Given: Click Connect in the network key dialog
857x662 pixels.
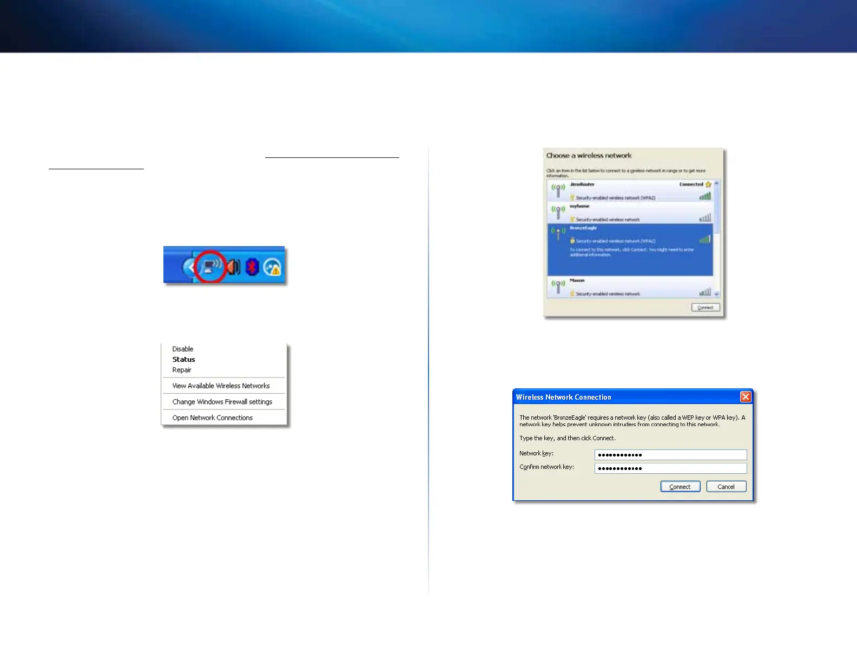Looking at the screenshot, I should click(681, 487).
